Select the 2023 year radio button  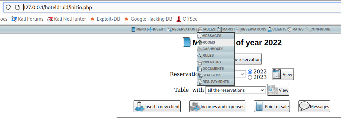(x=250, y=77)
